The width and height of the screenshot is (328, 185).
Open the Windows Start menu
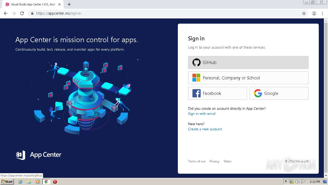click(7, 182)
